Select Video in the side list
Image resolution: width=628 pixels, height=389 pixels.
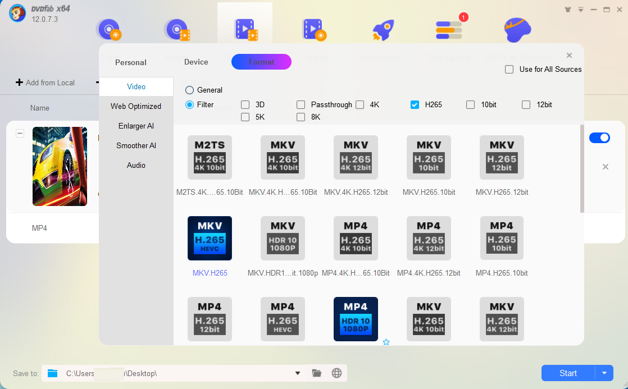click(136, 86)
